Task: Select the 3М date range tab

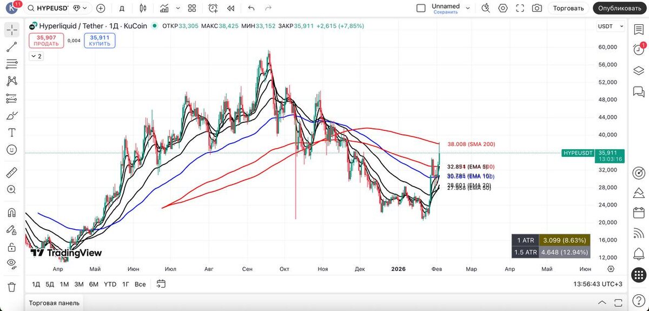Action: pos(79,284)
